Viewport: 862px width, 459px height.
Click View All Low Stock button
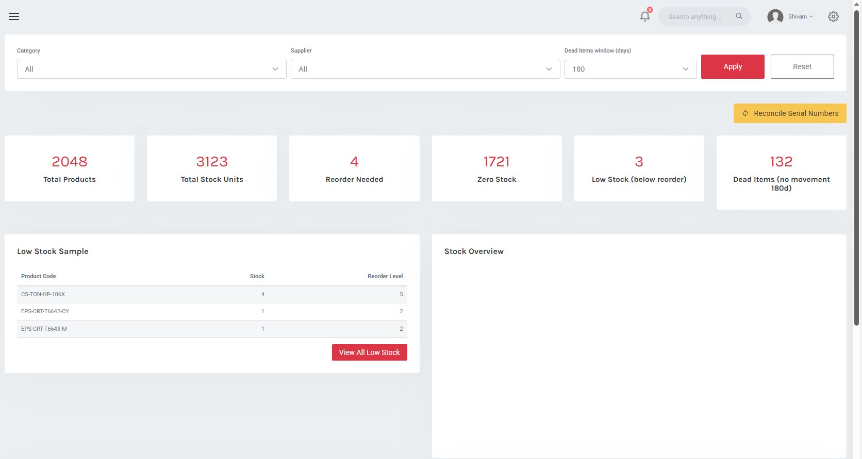[x=369, y=352]
